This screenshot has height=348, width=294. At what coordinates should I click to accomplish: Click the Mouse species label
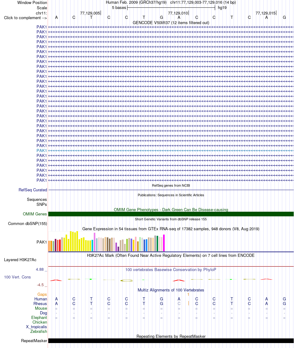41,308
